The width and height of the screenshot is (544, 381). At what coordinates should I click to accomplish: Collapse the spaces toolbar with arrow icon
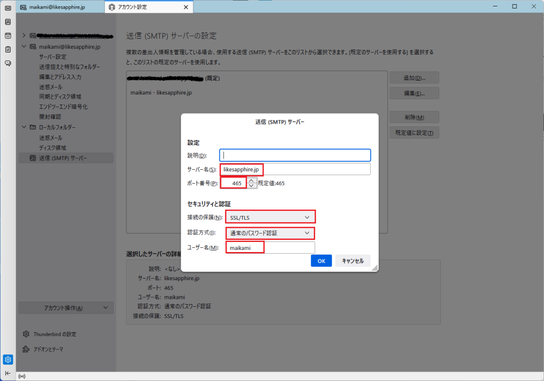point(8,373)
